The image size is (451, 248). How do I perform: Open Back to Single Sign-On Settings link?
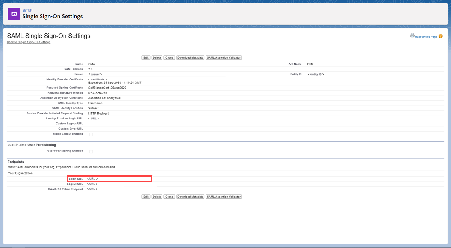[29, 42]
